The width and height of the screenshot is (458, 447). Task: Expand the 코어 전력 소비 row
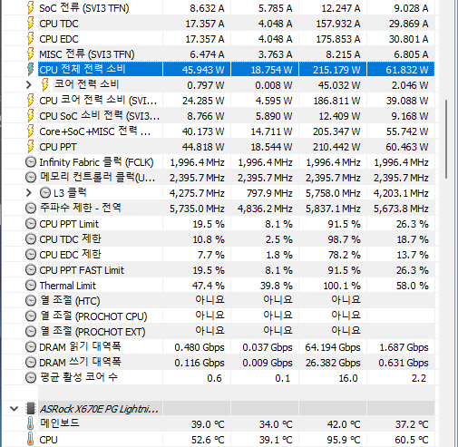coord(29,85)
